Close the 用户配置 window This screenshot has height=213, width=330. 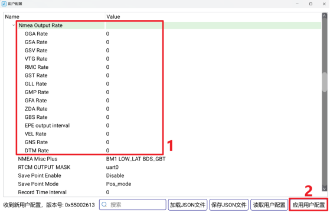324,4
